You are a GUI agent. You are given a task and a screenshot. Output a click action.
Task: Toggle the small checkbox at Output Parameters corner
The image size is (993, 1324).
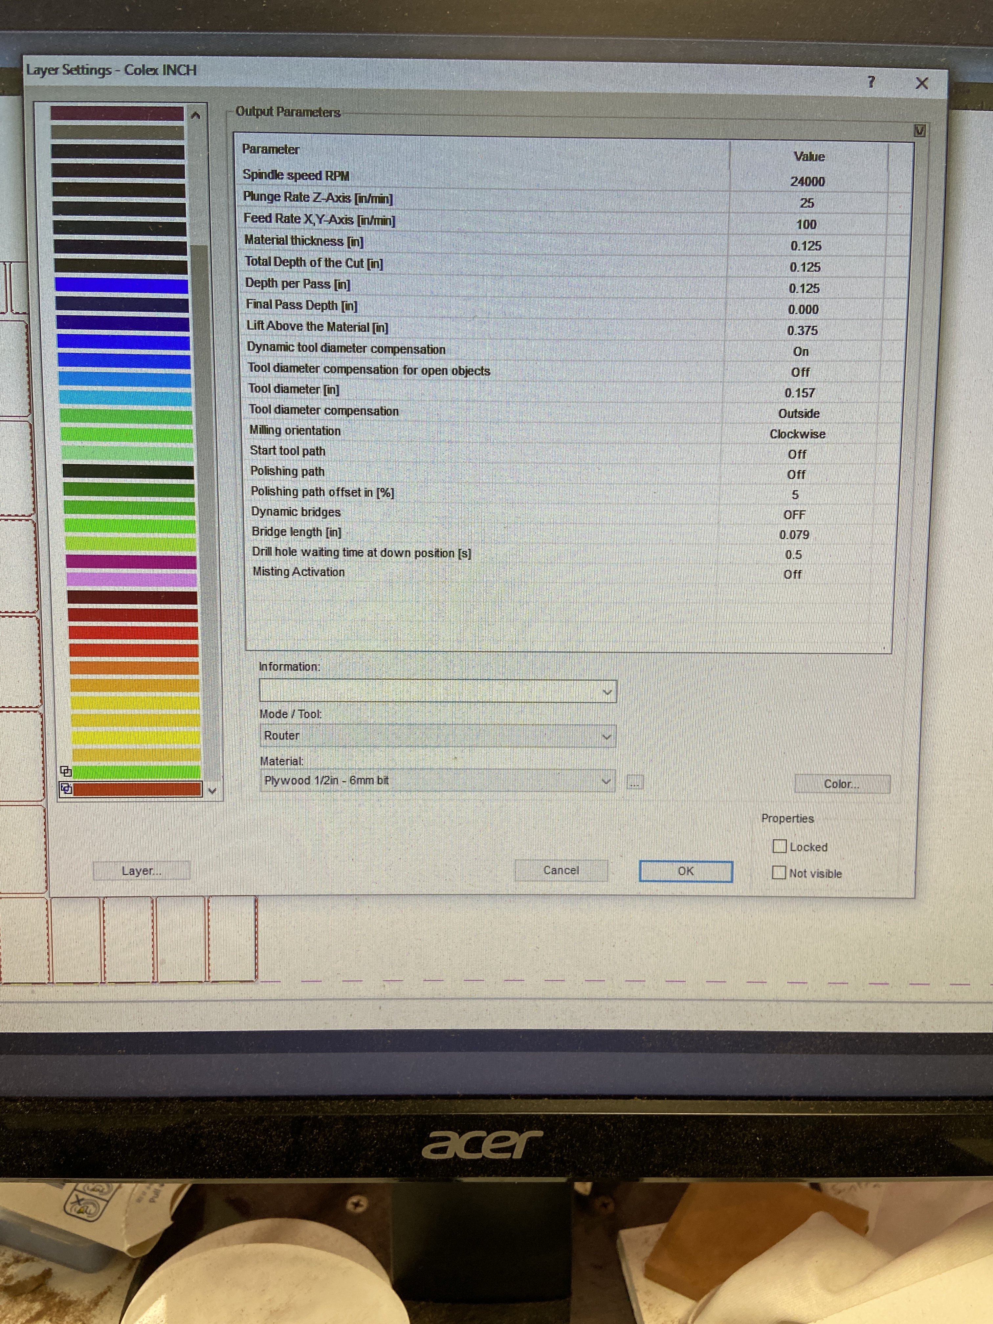point(919,130)
